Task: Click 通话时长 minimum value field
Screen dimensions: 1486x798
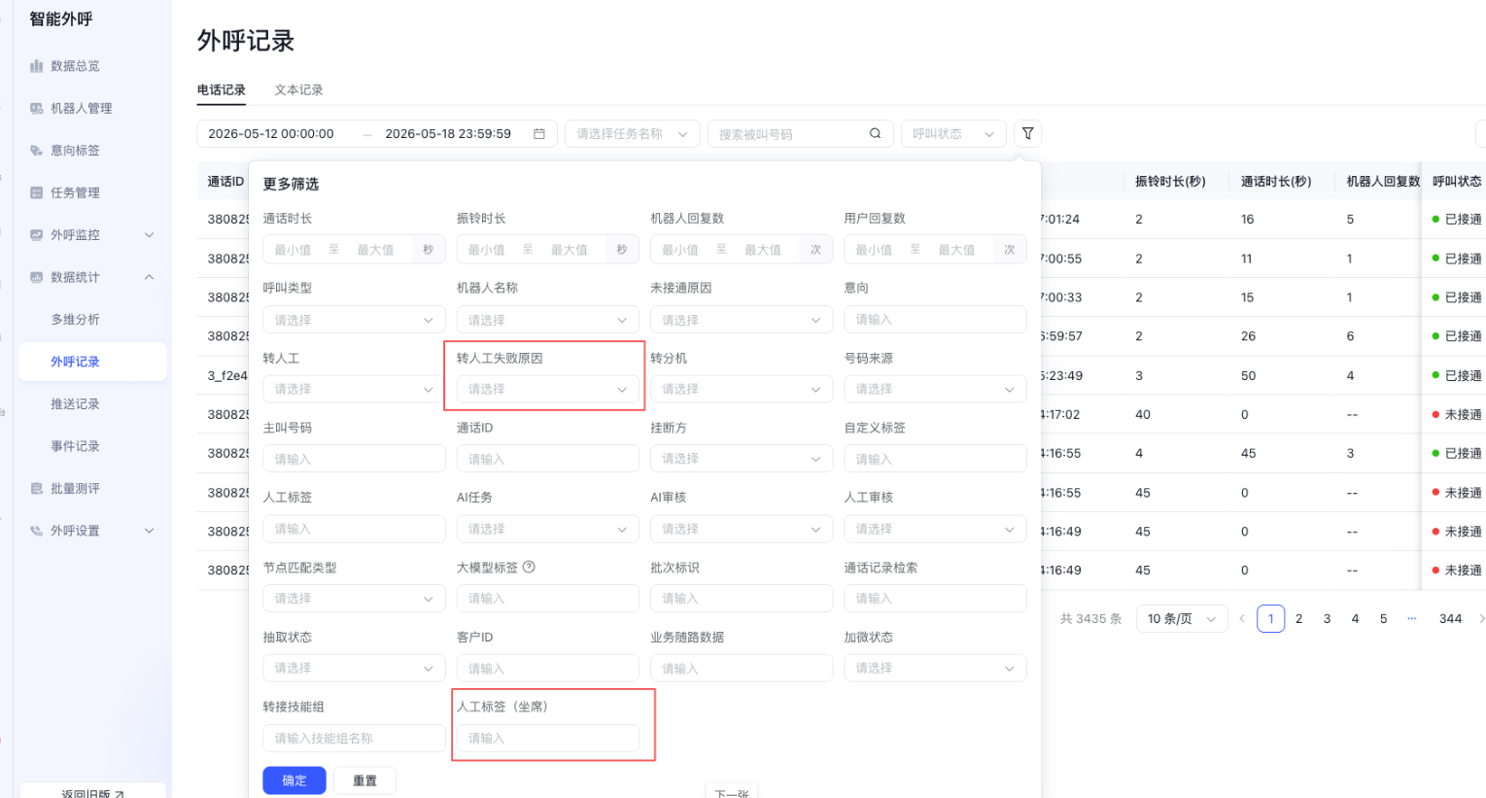Action: (x=293, y=250)
